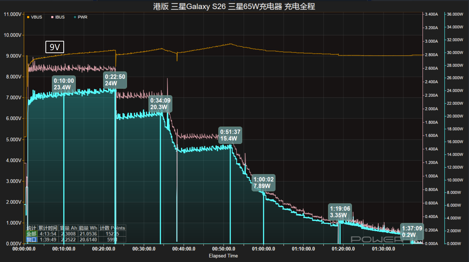Image resolution: width=469 pixels, height=262 pixels.
Task: Click the 00:50:00.0 time axis label
Action: point(224,249)
